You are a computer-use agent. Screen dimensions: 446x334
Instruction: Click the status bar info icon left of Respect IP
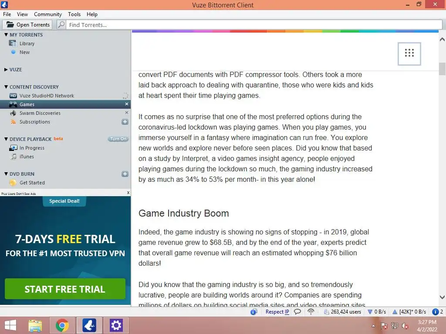[x=254, y=312]
